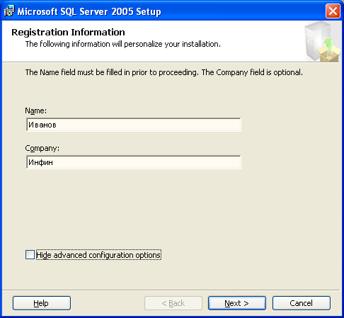The width and height of the screenshot is (344, 318).
Task: Click the 'Name:' field label
Action: (x=36, y=110)
